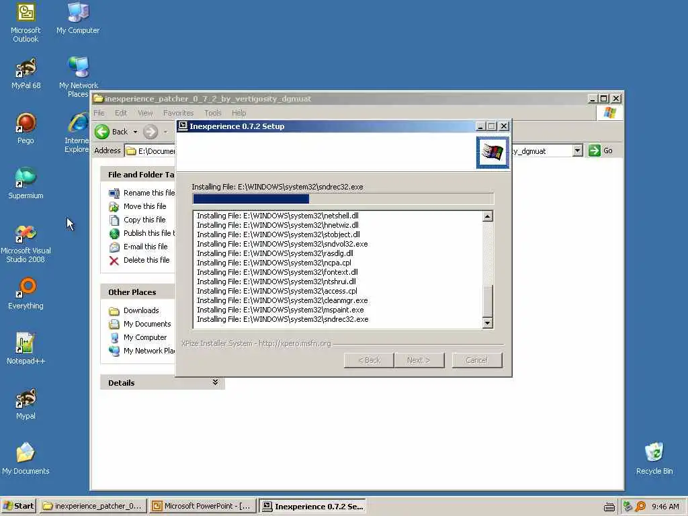Image resolution: width=688 pixels, height=516 pixels.
Task: Open Microsoft Outlook desktop icon
Action: pyautogui.click(x=26, y=22)
